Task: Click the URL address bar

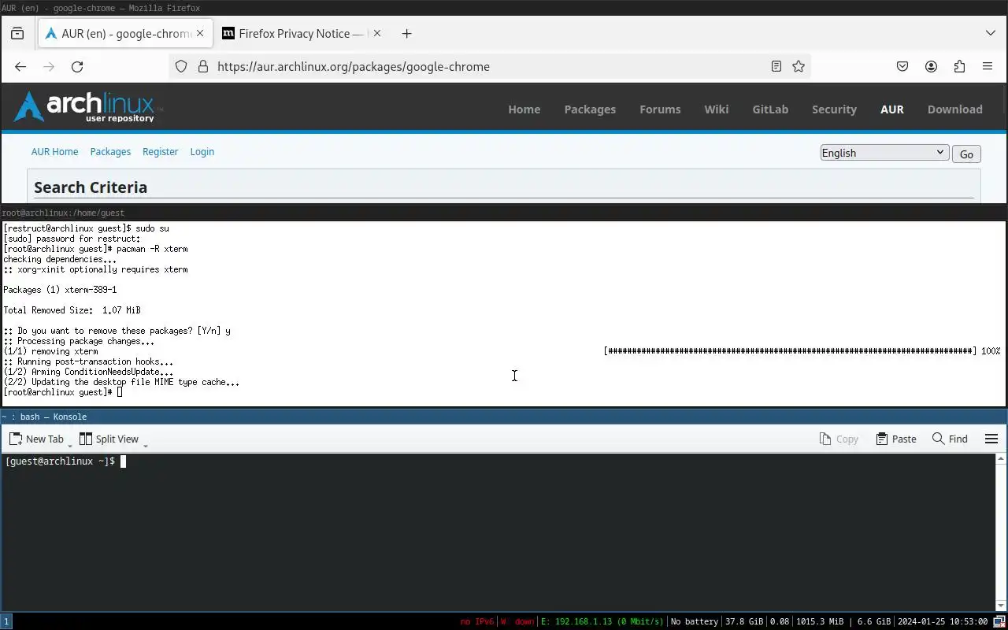Action: tap(488, 66)
